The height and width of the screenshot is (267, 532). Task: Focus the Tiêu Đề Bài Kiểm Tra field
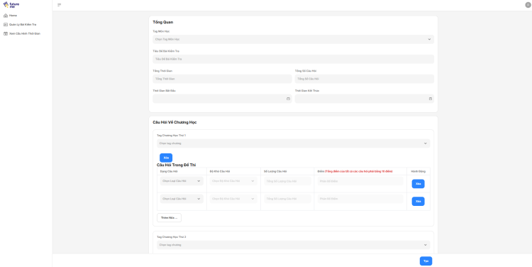click(293, 59)
